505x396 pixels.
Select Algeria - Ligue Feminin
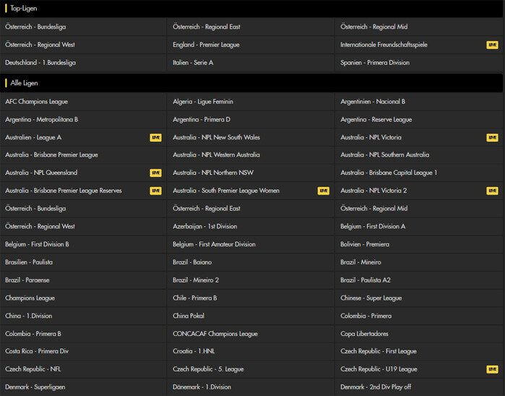pos(250,101)
